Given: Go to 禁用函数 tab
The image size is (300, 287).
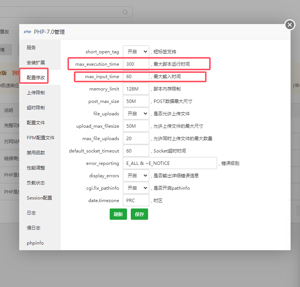Looking at the screenshot, I should point(40,153).
